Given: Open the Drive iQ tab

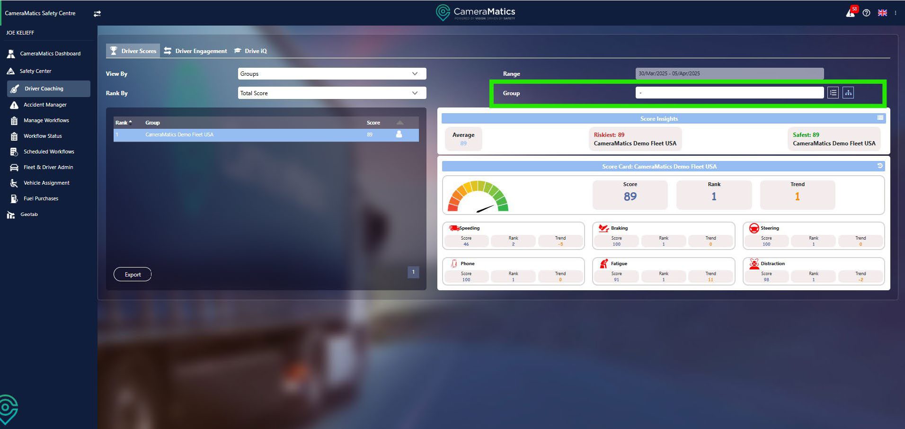Looking at the screenshot, I should [251, 51].
